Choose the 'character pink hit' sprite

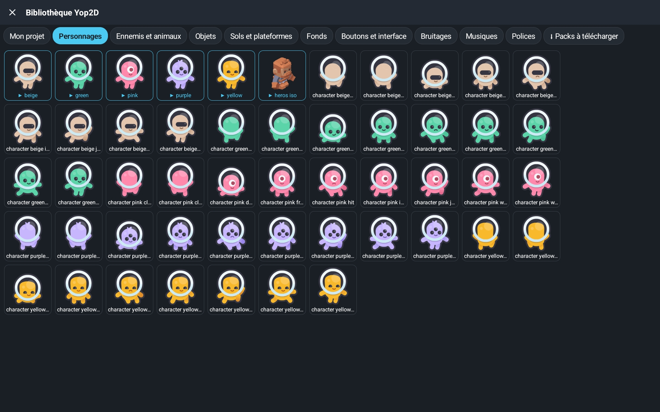click(333, 183)
